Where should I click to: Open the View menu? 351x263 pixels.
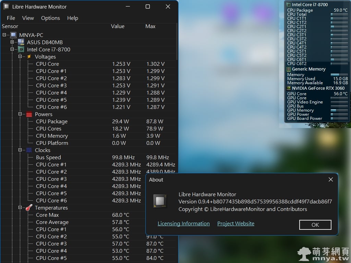(x=28, y=18)
